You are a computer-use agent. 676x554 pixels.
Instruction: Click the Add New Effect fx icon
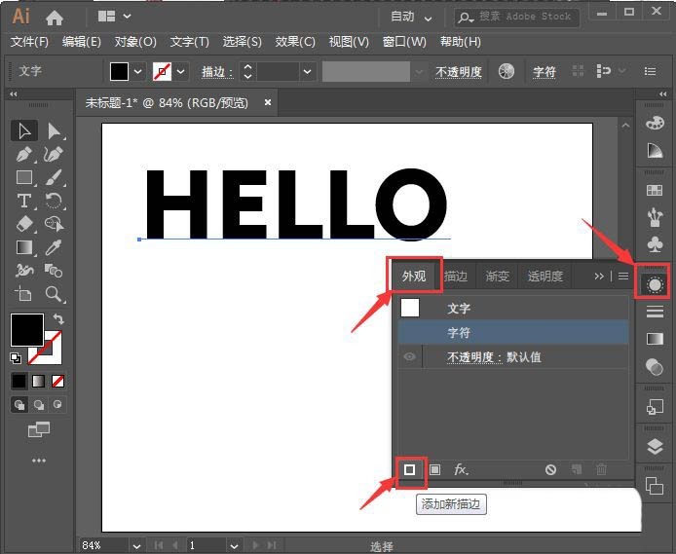tap(461, 469)
